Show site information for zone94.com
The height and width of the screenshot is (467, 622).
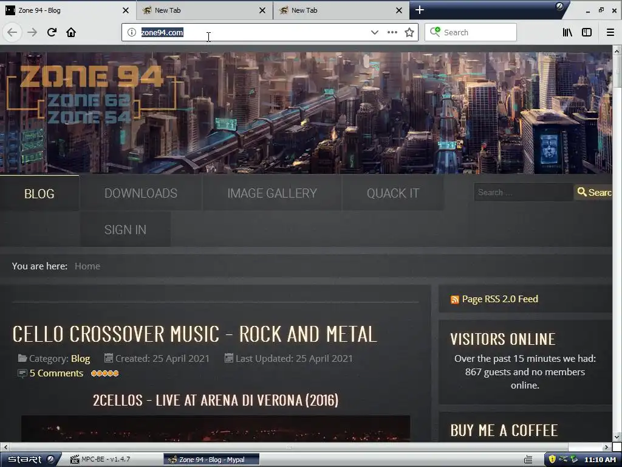point(132,32)
